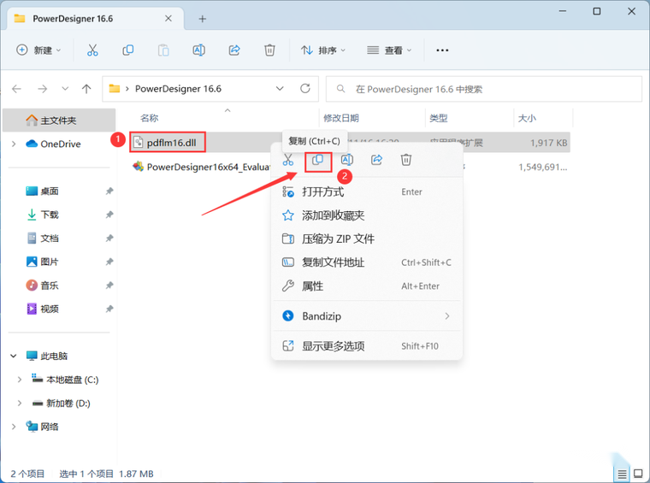Screen dimensions: 650x483
Task: Sort by 名称 column header
Action: click(x=149, y=118)
